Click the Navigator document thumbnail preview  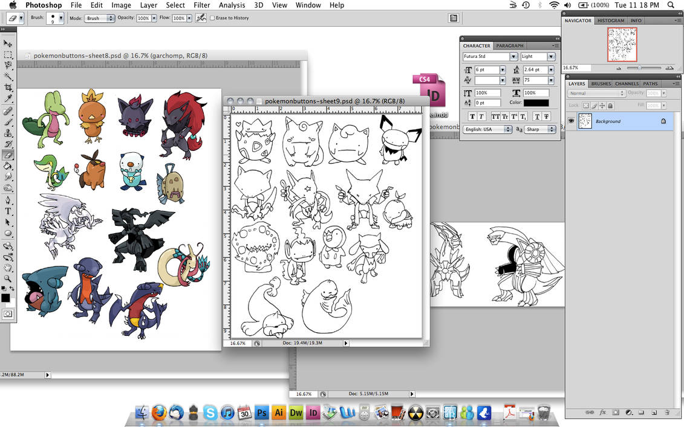(622, 45)
